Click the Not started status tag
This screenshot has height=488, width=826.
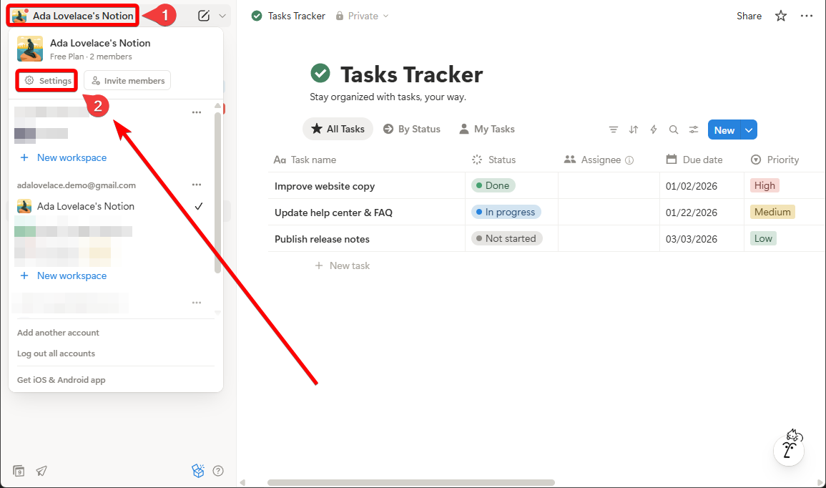coord(507,238)
